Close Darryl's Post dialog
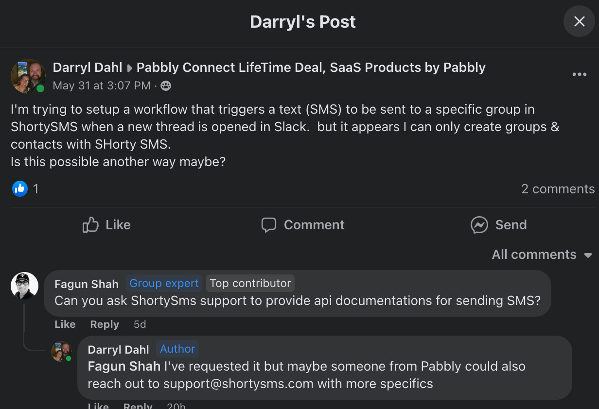Viewport: 599px width, 409px height. click(579, 21)
